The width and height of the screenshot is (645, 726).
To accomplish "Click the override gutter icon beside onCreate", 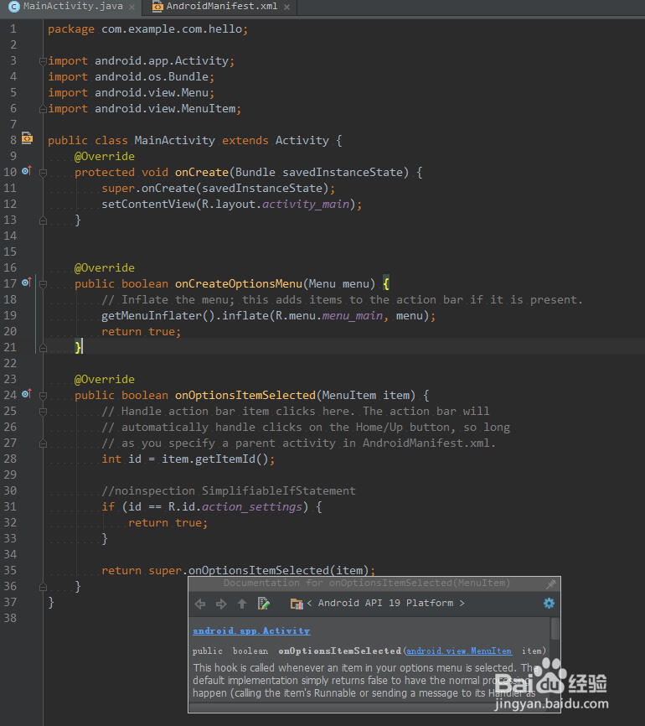I will click(27, 171).
